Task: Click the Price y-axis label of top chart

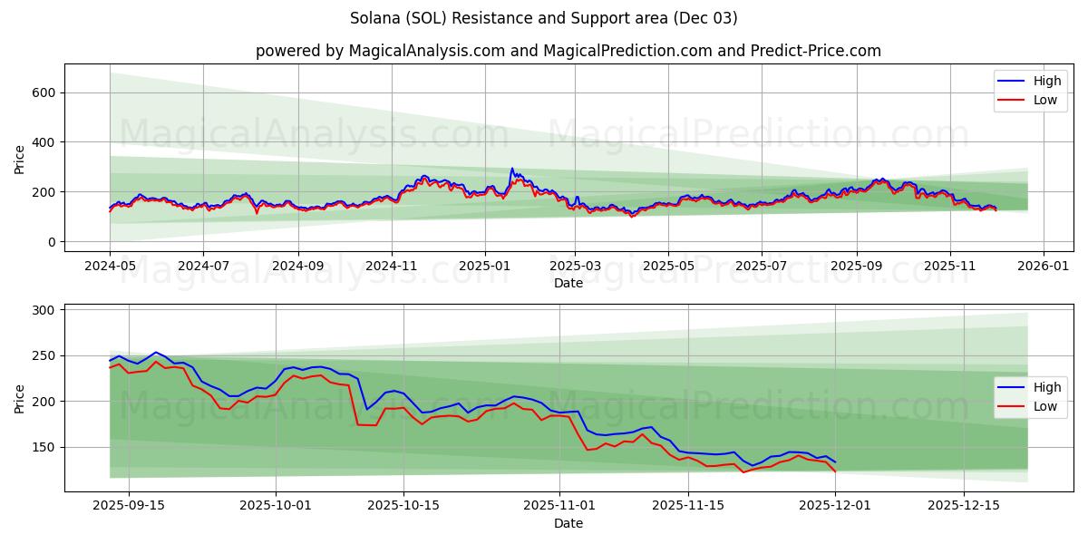Action: [x=20, y=158]
